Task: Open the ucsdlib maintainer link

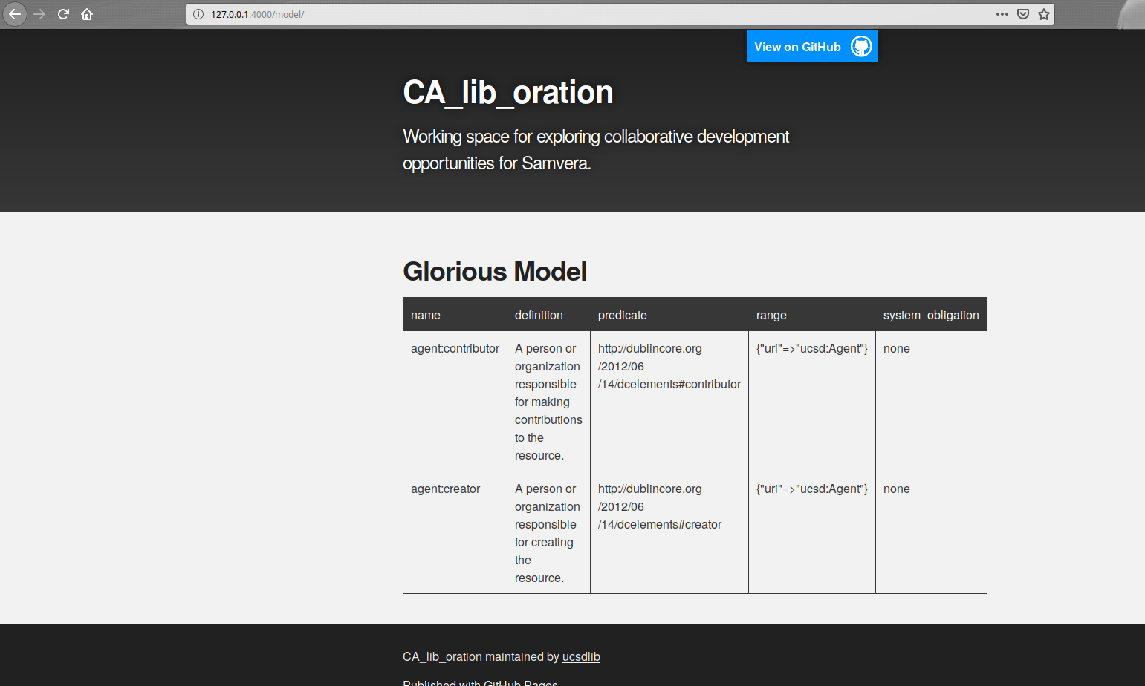Action: pos(581,656)
